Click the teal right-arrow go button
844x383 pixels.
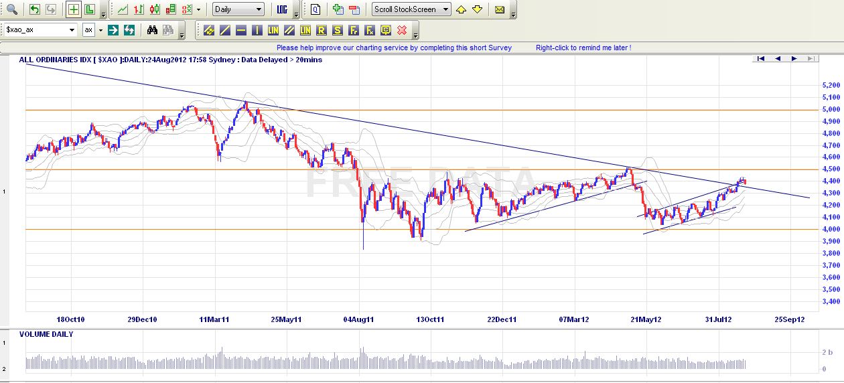coord(113,30)
